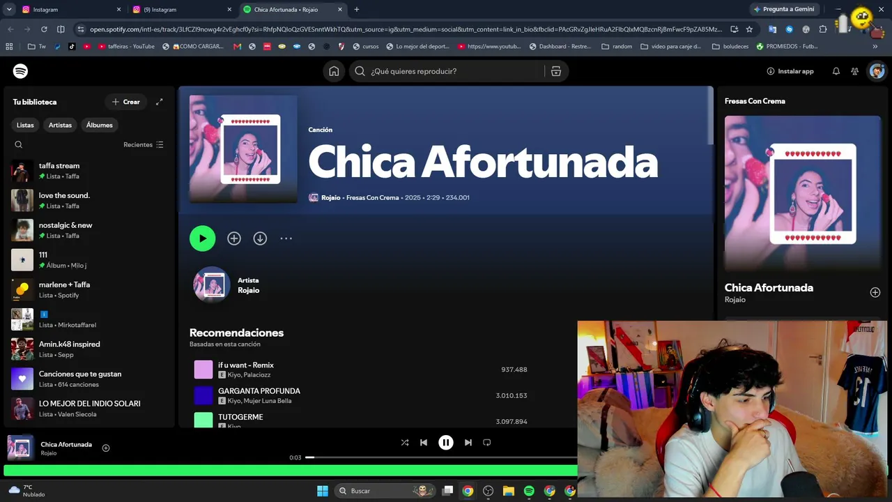Click the Spotify logo icon

20,71
